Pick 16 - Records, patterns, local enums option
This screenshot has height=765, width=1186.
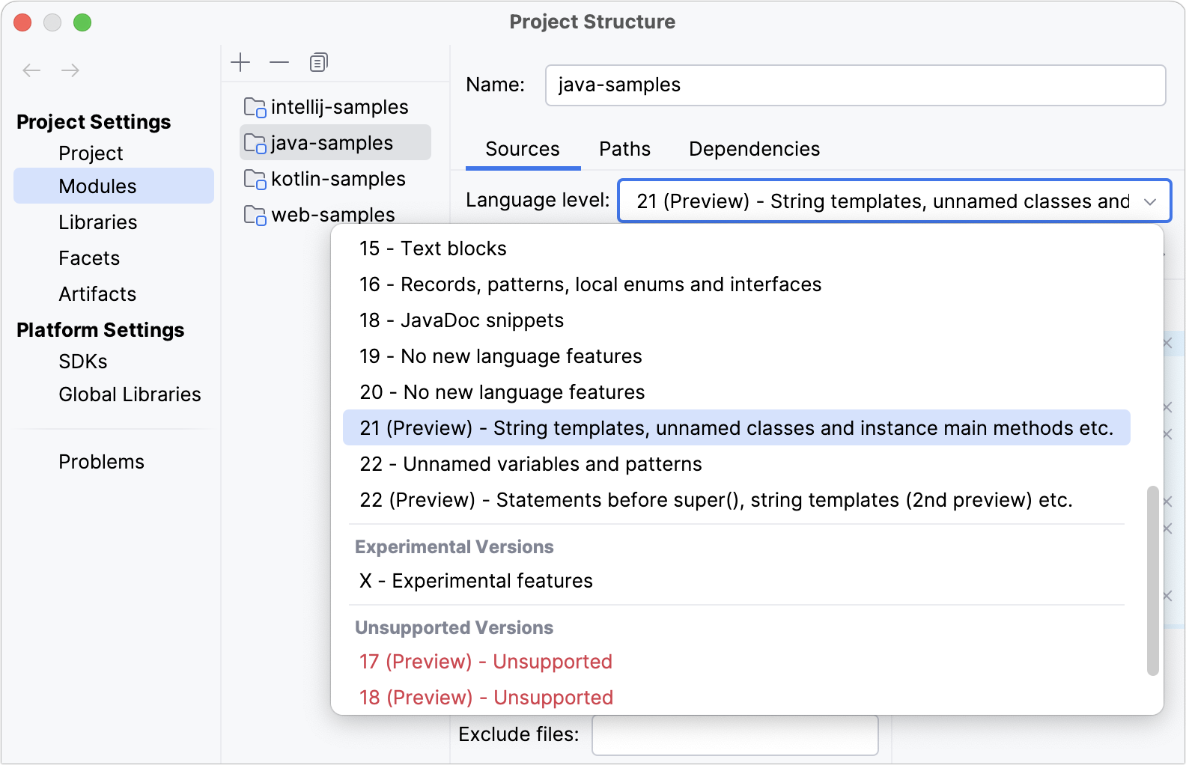590,284
